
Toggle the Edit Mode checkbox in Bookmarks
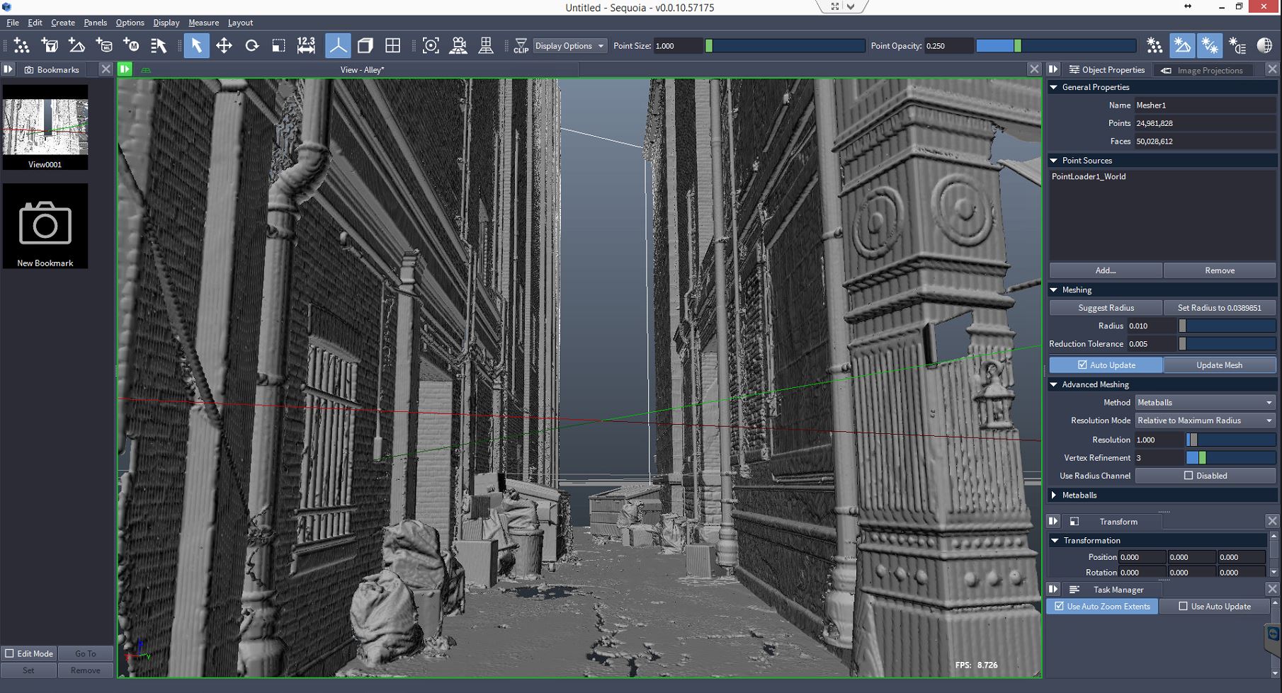10,653
